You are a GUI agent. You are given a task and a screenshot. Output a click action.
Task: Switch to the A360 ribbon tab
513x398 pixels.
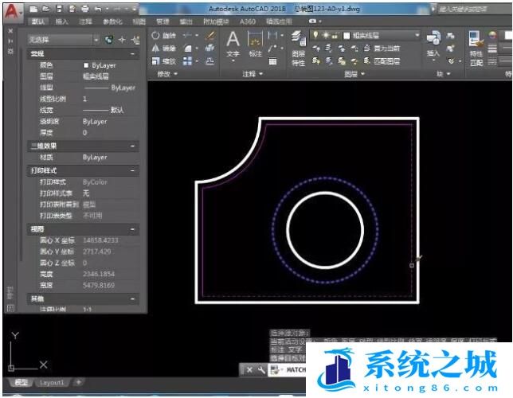click(x=247, y=22)
